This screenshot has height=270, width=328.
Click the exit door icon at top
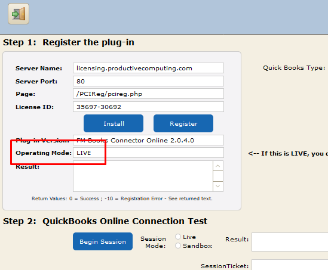19,14
